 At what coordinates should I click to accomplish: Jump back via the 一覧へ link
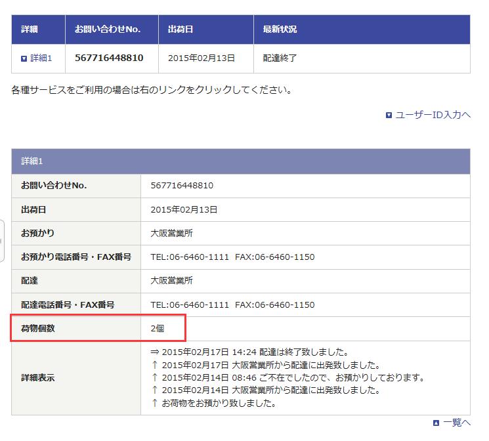tap(457, 423)
